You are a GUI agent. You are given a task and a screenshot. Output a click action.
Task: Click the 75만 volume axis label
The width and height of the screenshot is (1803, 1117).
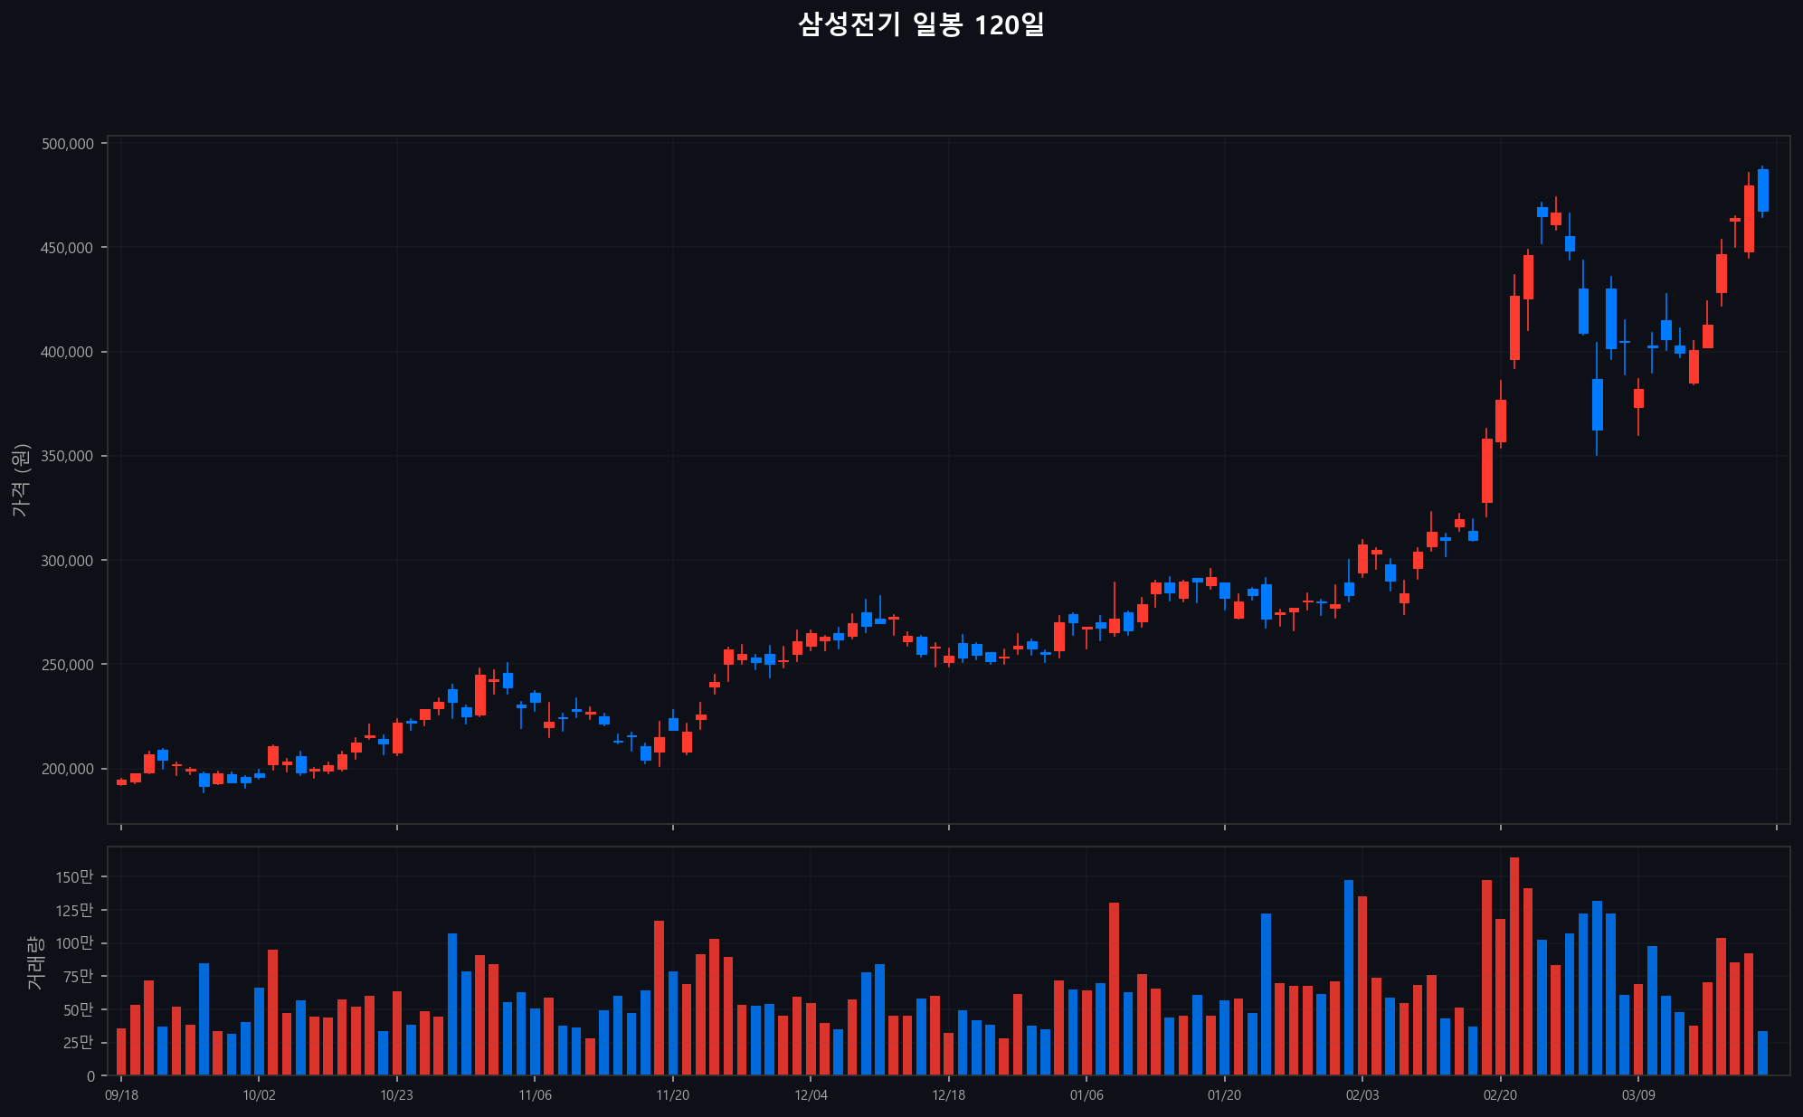coord(78,977)
